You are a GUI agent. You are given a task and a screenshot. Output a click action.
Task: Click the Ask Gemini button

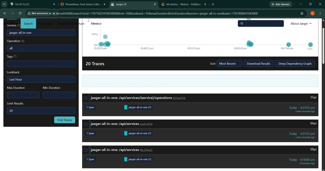pyautogui.click(x=281, y=4)
